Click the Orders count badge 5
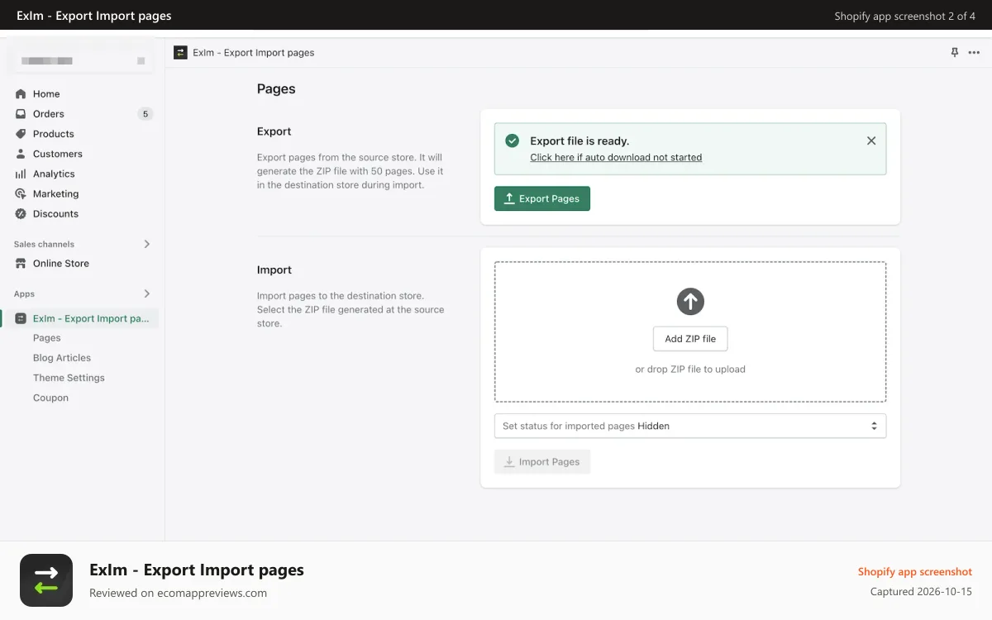The width and height of the screenshot is (992, 620). coord(145,114)
